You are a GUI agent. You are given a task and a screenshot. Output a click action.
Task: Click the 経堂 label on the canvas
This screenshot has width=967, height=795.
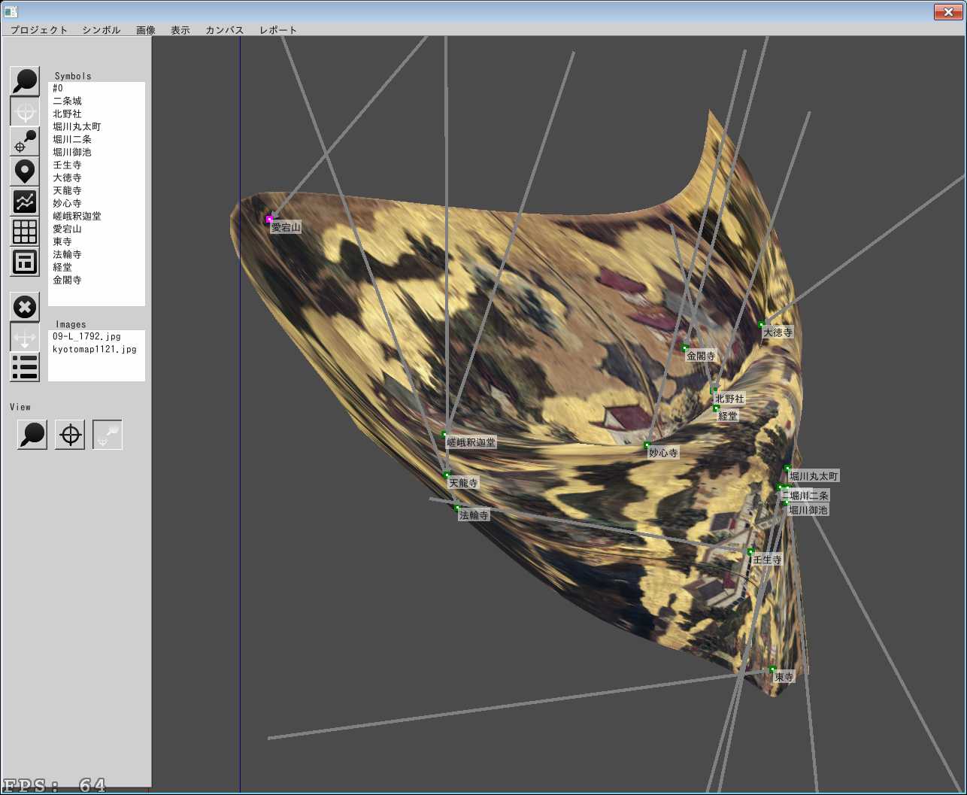728,415
